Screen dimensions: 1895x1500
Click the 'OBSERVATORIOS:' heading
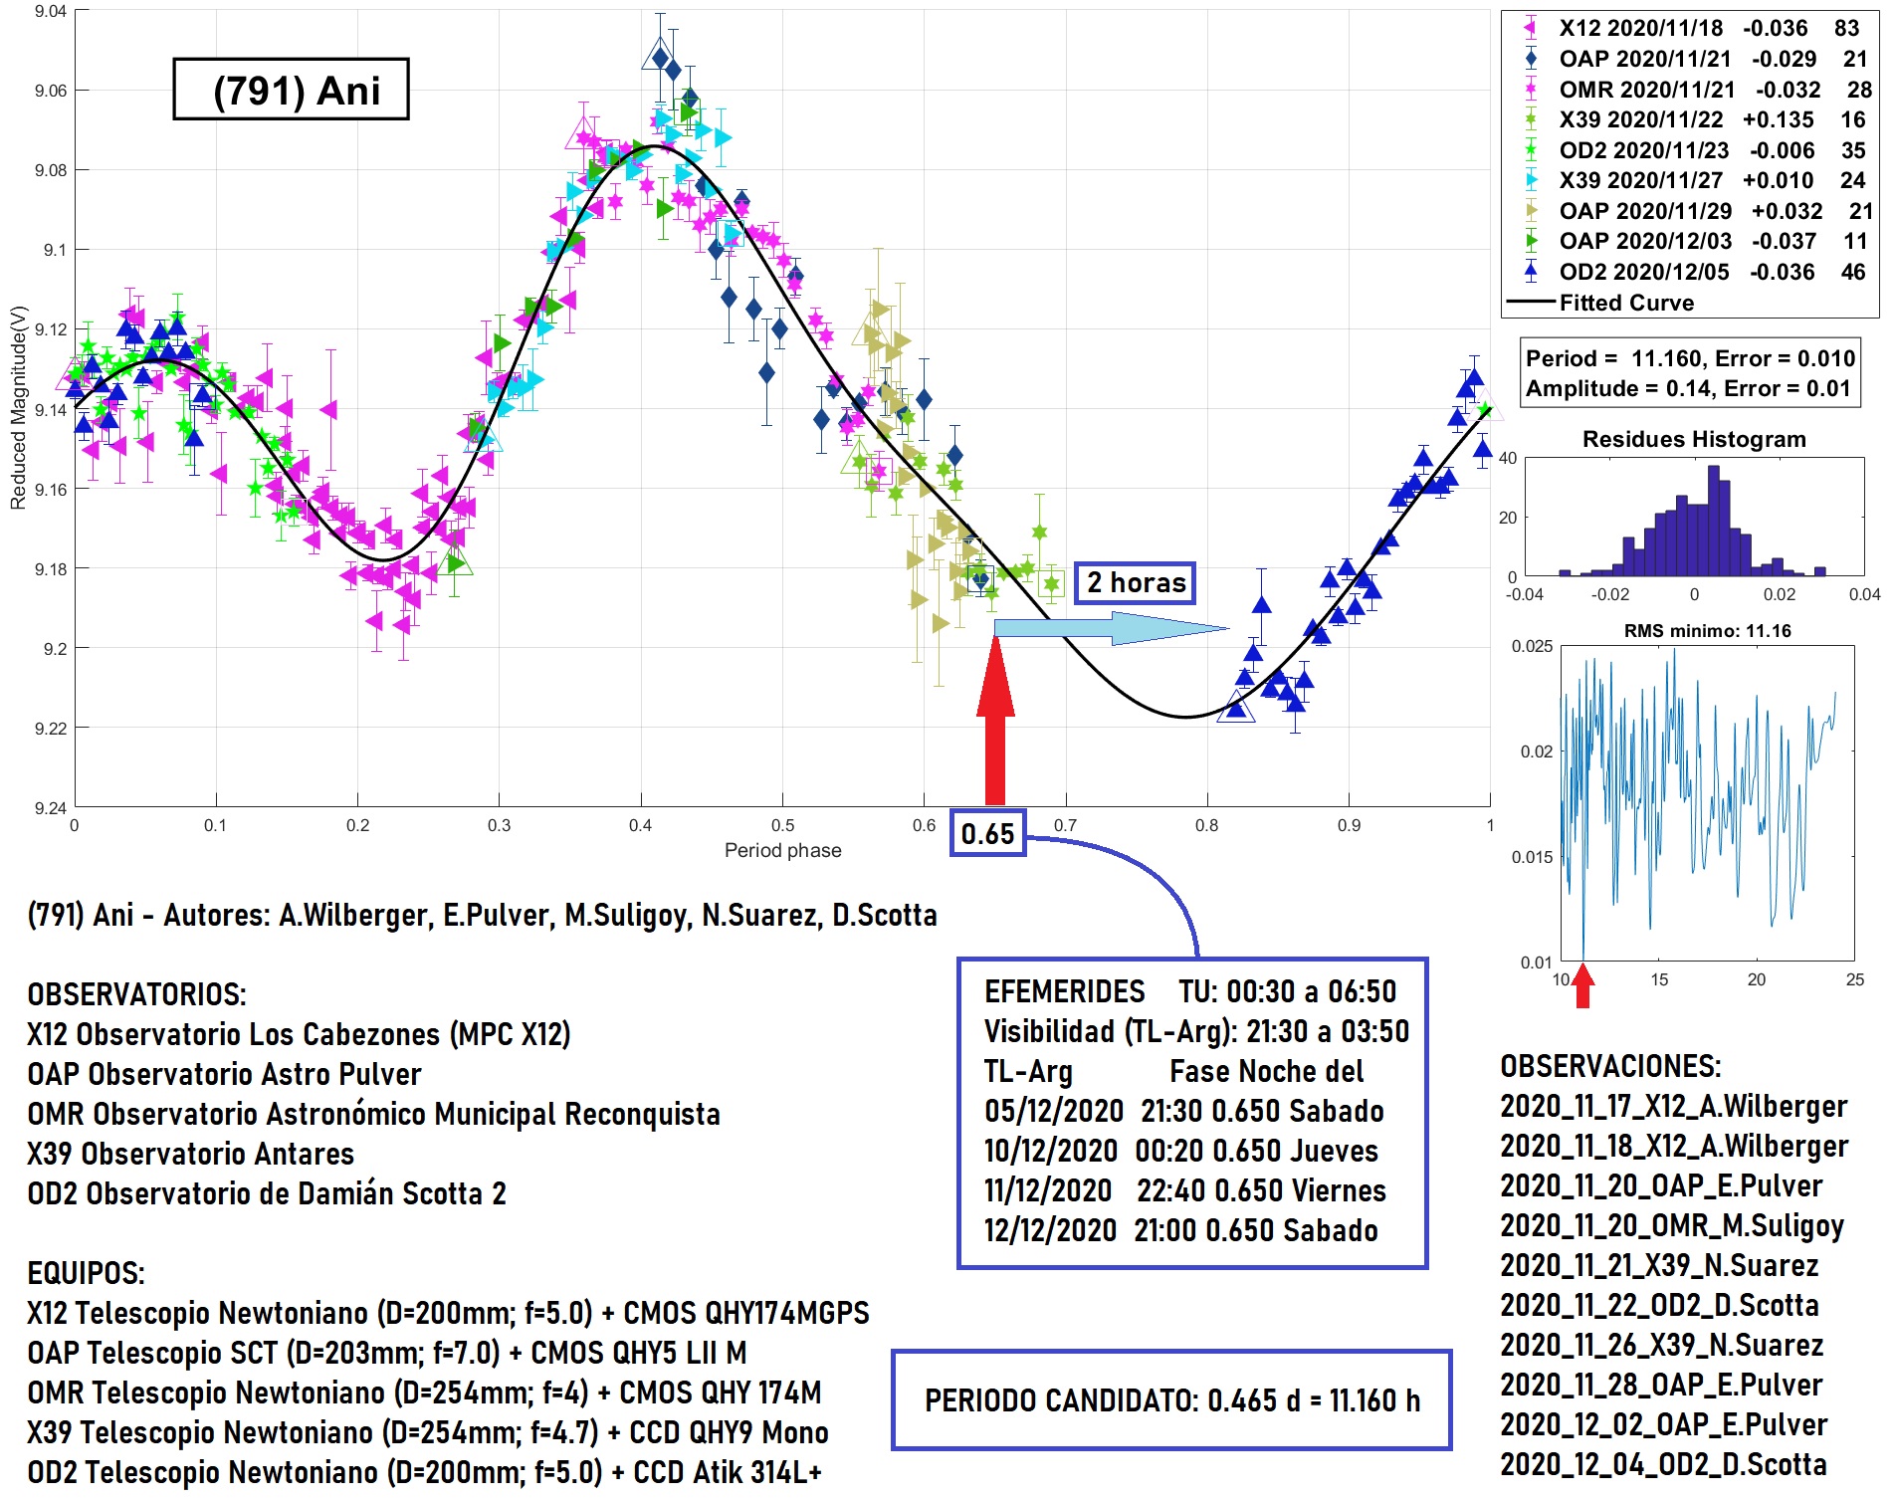coord(136,994)
